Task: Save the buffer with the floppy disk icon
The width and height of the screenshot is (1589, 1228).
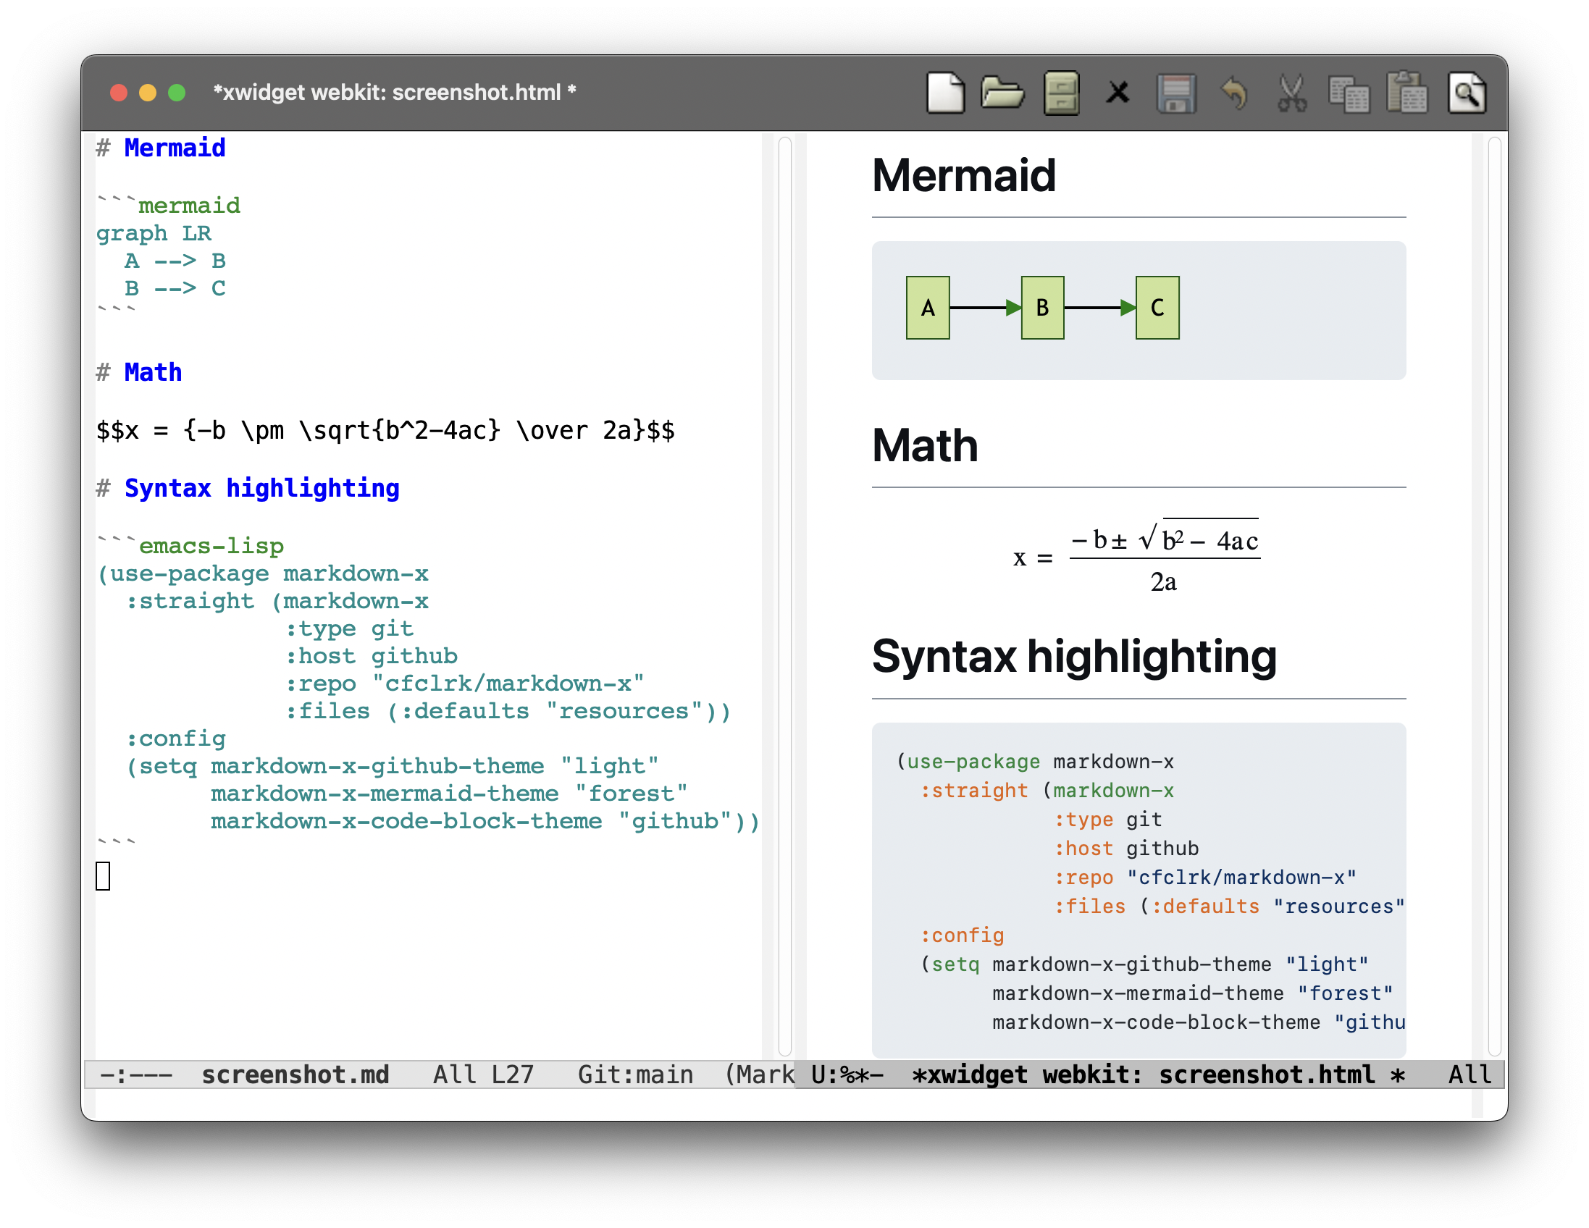Action: tap(1175, 93)
